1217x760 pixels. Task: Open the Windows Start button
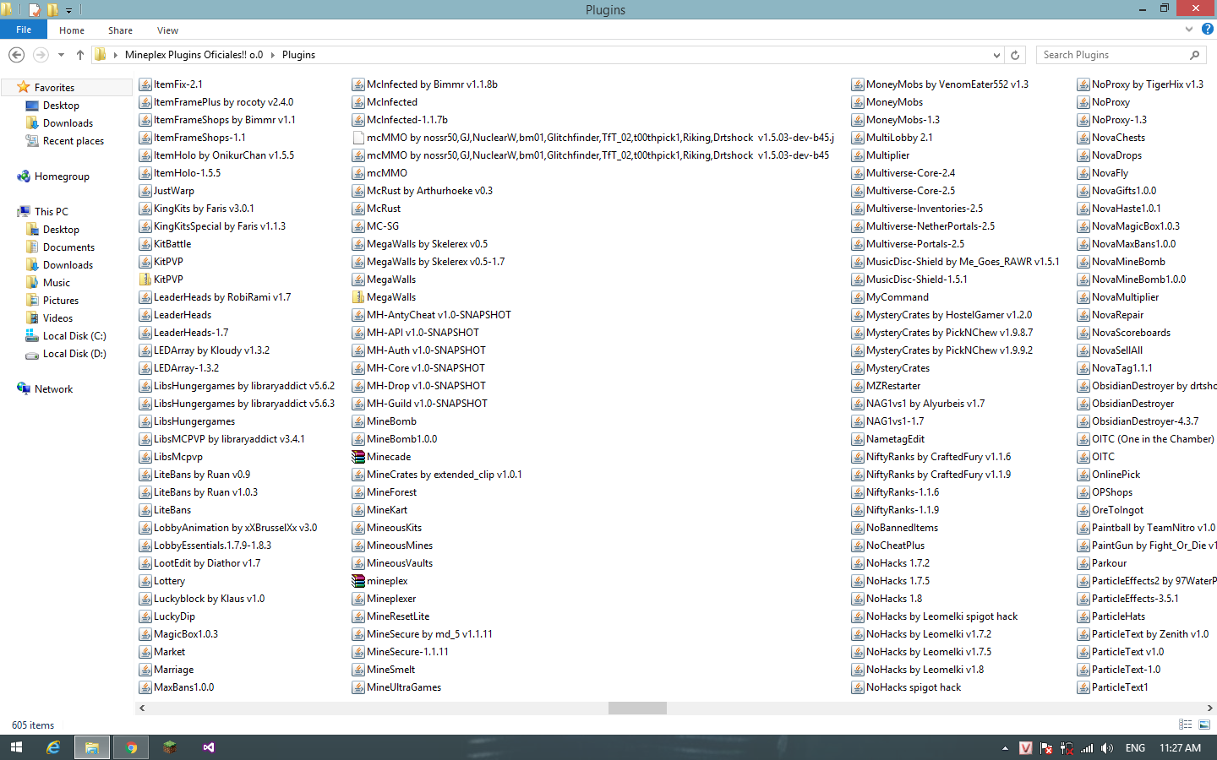tap(16, 747)
